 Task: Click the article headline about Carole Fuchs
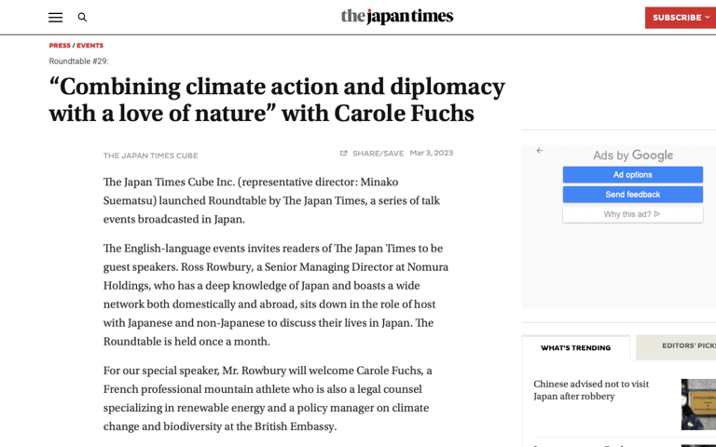click(277, 100)
